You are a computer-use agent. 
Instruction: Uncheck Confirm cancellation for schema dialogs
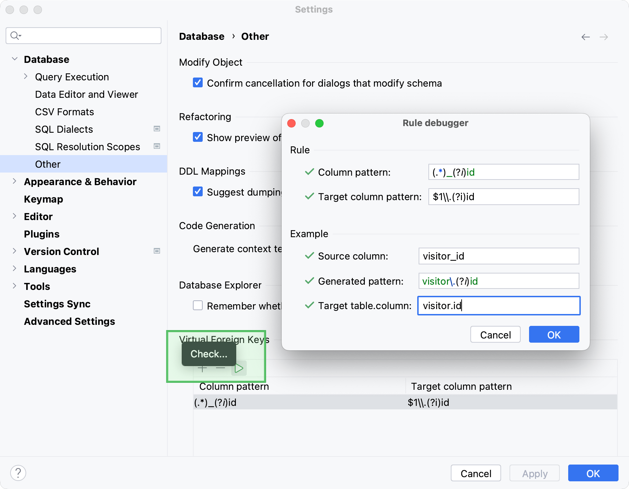point(197,82)
